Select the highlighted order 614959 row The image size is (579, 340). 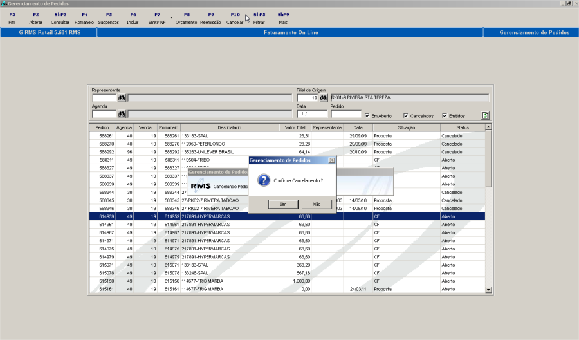(287, 216)
